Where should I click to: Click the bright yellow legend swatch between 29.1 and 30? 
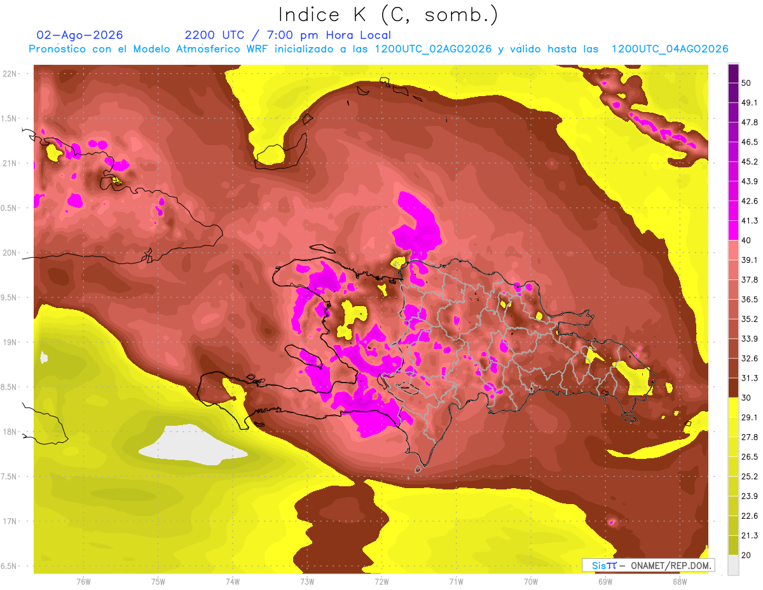click(733, 407)
